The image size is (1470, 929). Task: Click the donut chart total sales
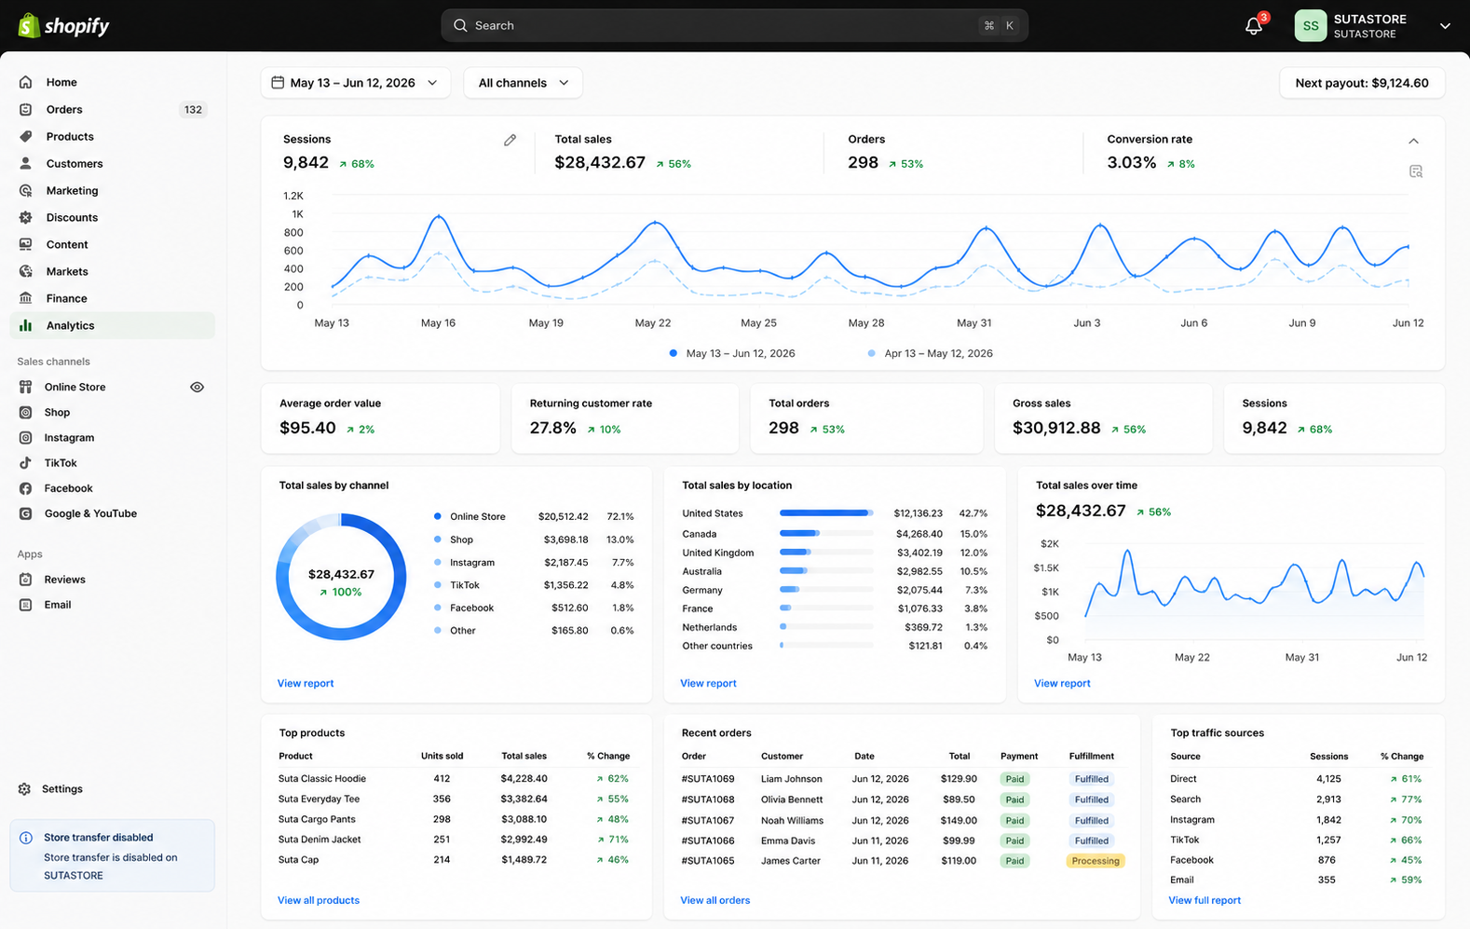[341, 577]
